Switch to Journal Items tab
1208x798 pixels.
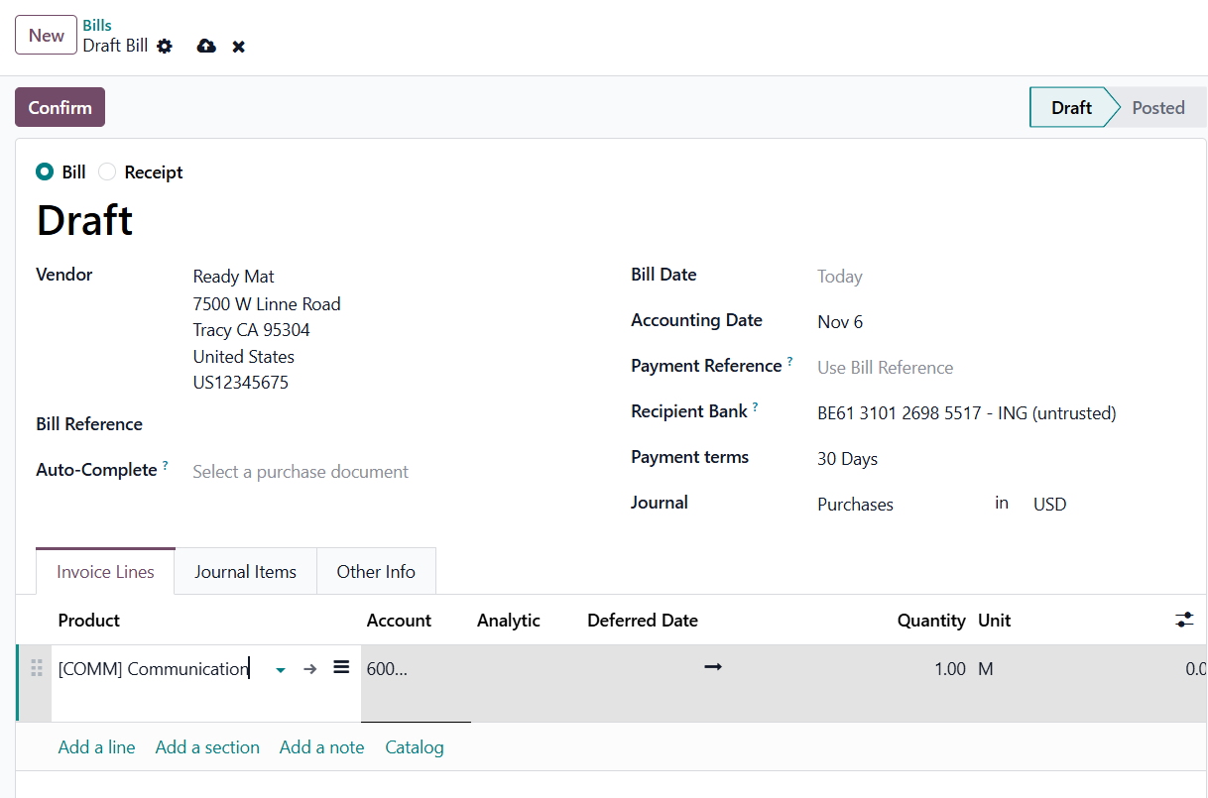[245, 572]
